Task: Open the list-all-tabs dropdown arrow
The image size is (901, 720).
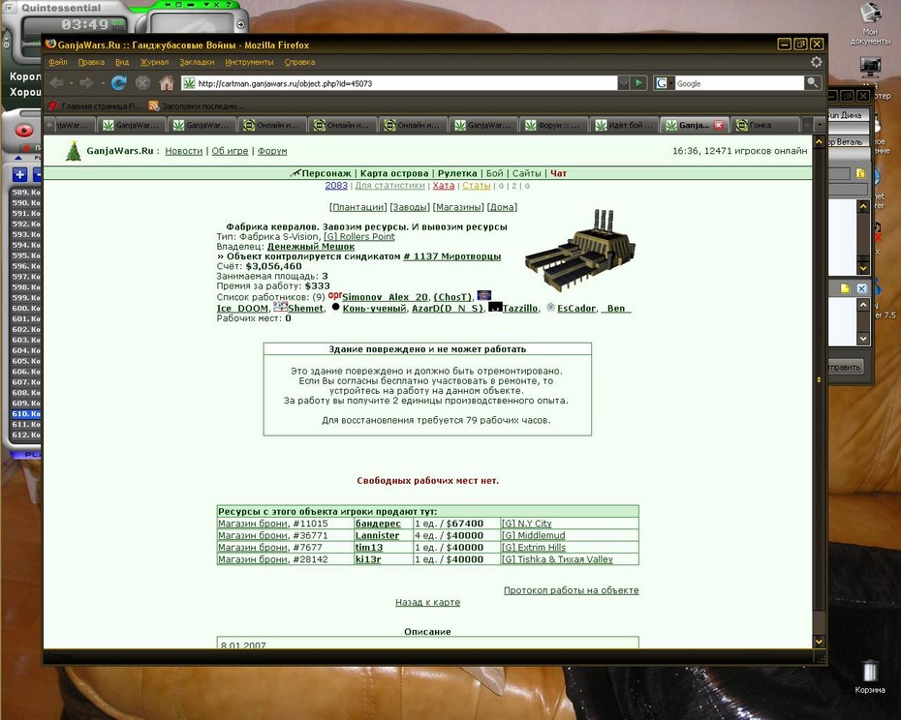Action: pos(820,125)
